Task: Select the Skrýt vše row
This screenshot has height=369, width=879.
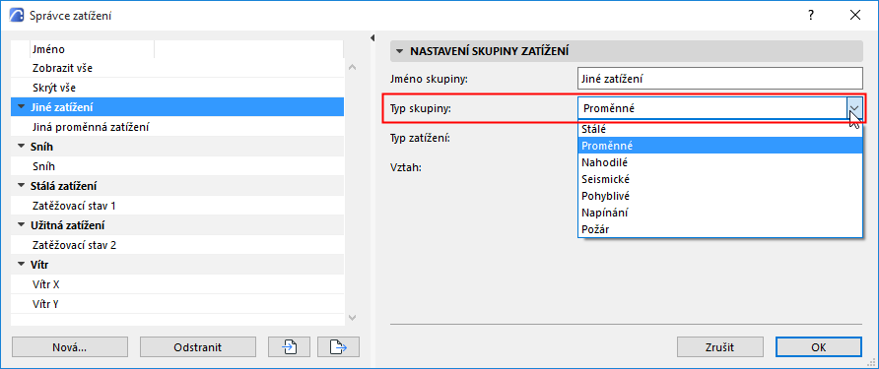Action: pyautogui.click(x=177, y=88)
